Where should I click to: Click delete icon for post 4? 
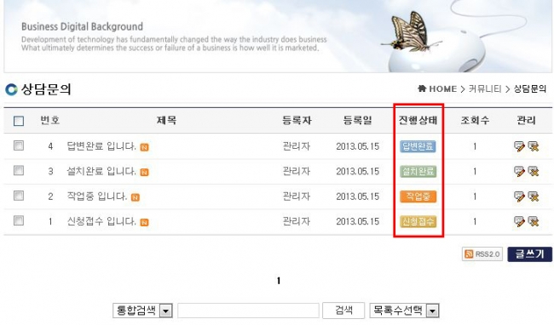pos(534,146)
